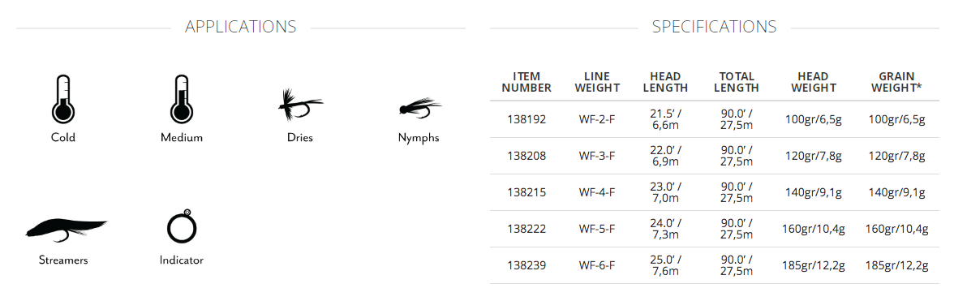Viewport: 954px width, 301px height.
Task: Click the LINE WEIGHT column header
Action: (x=597, y=82)
